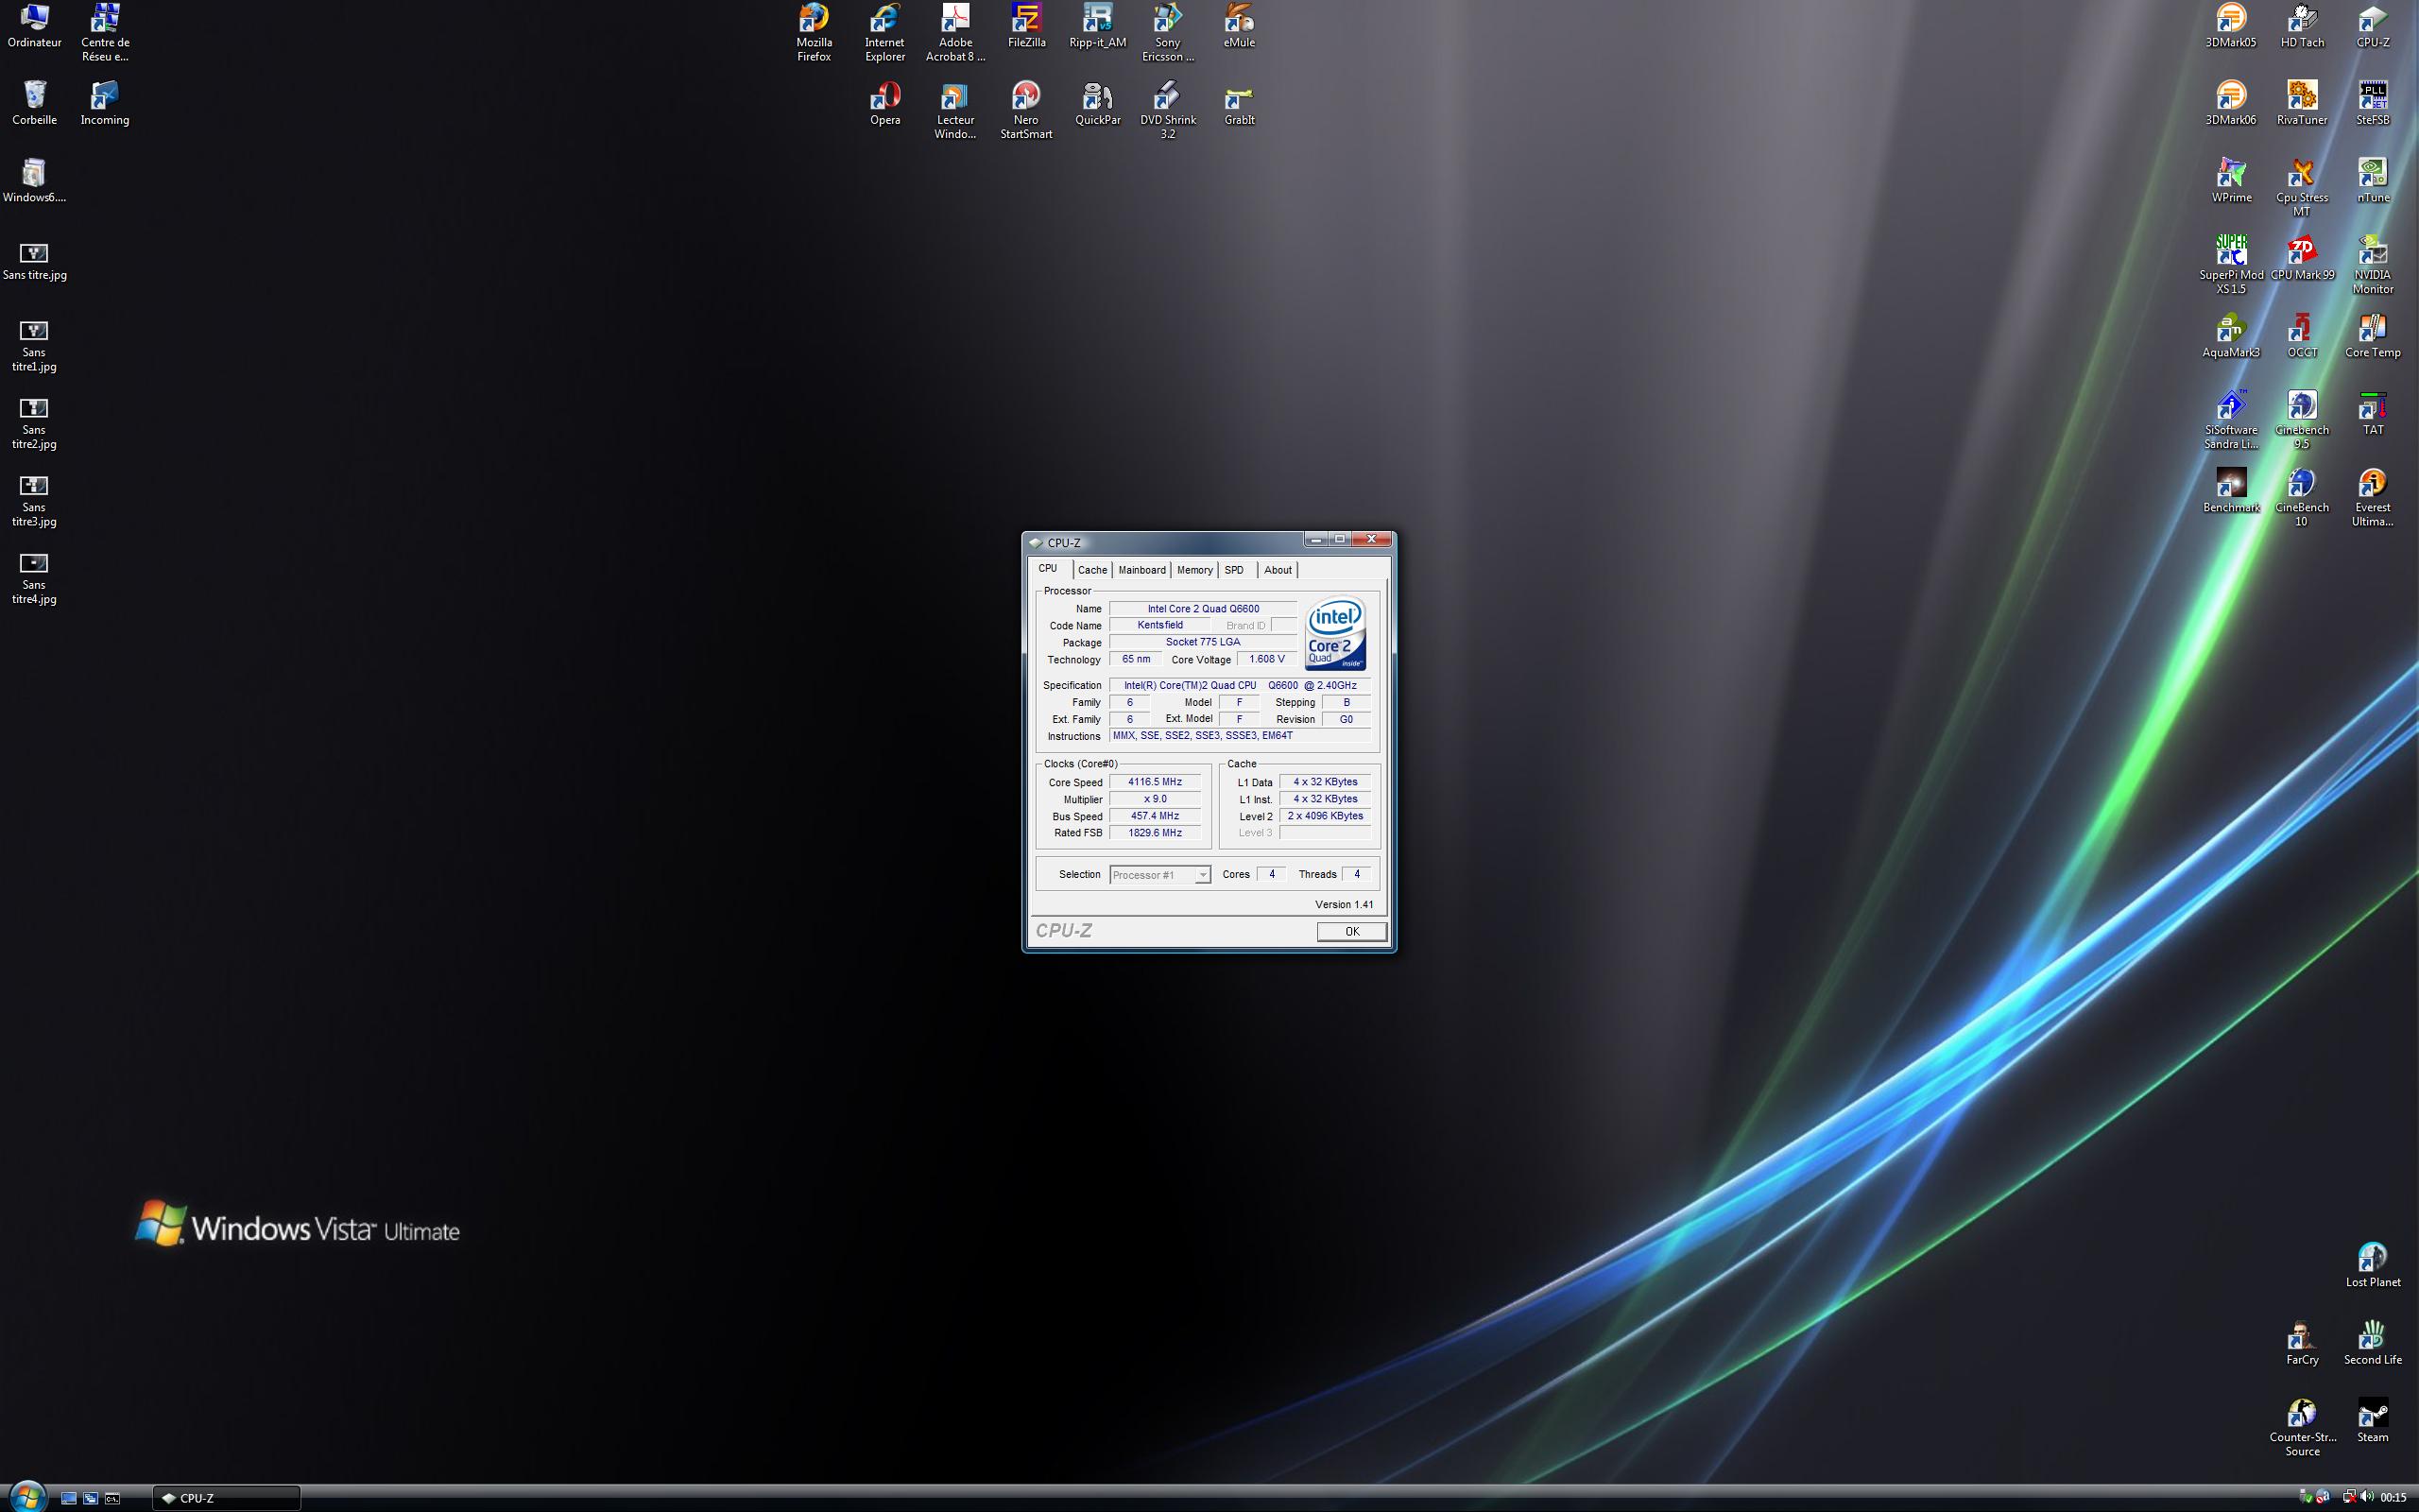
Task: Select the Second Life shortcut
Action: tap(2373, 1343)
